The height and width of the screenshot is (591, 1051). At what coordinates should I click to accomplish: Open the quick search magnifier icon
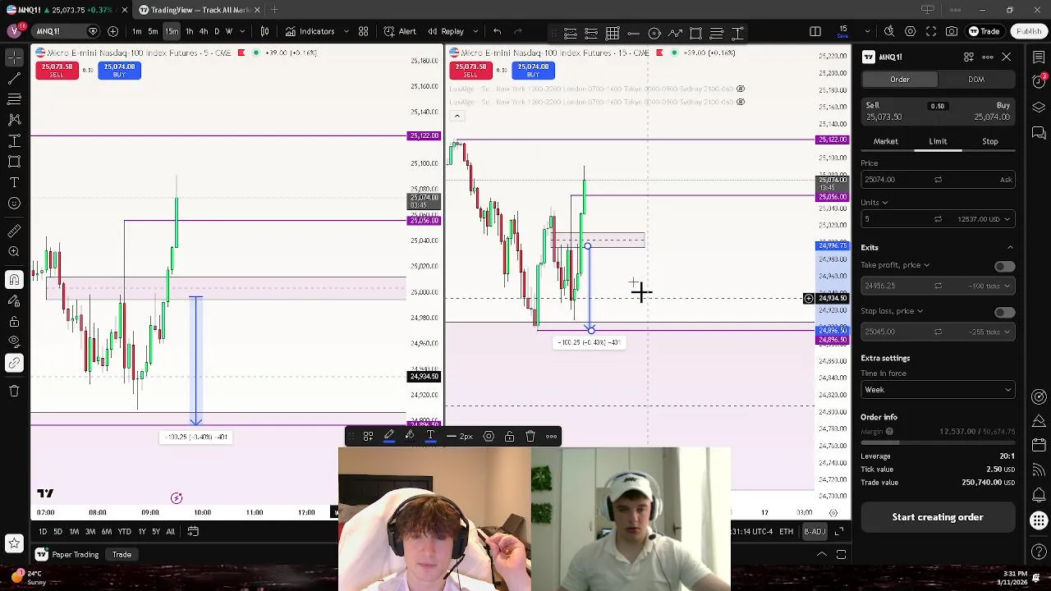(889, 31)
